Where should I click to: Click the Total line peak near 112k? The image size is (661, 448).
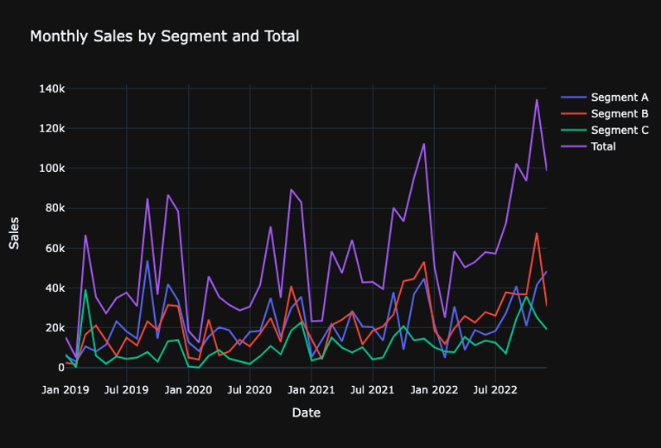pyautogui.click(x=424, y=144)
